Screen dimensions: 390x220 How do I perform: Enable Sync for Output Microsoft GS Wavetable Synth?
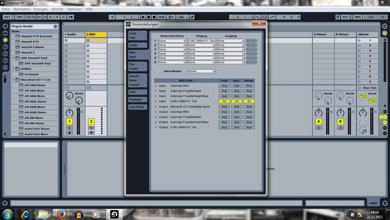[x=236, y=106]
